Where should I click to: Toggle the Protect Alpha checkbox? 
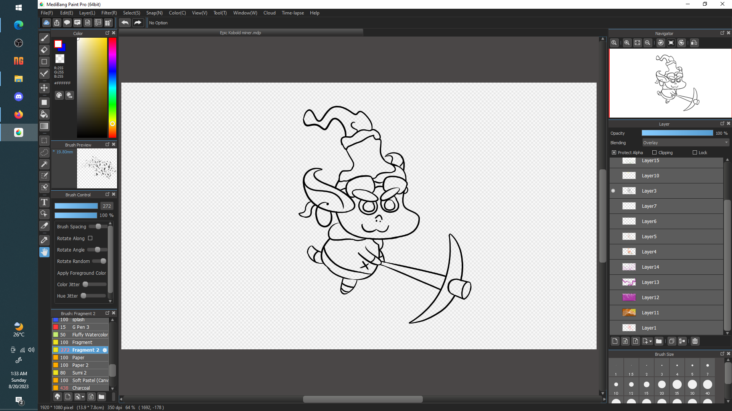pyautogui.click(x=614, y=153)
